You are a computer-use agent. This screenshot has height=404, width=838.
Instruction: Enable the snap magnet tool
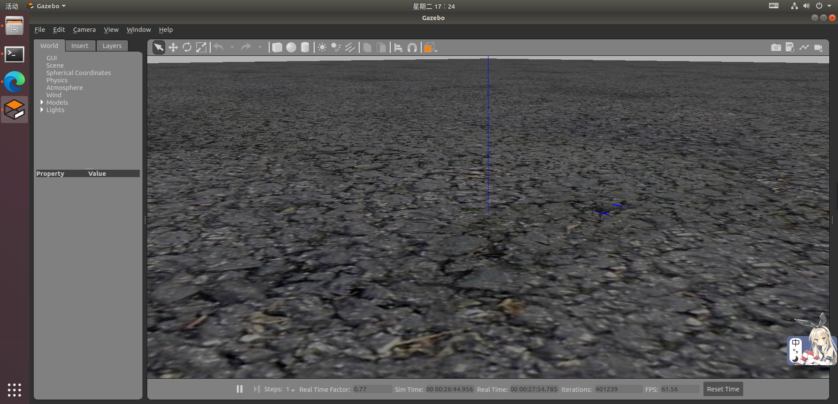(412, 48)
